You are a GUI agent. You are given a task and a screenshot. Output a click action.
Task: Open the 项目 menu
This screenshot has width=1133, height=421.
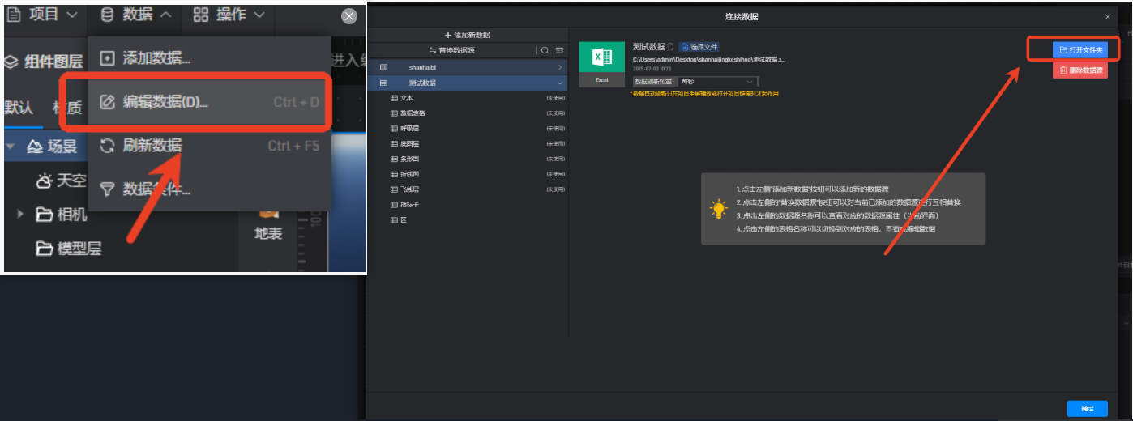pos(45,15)
